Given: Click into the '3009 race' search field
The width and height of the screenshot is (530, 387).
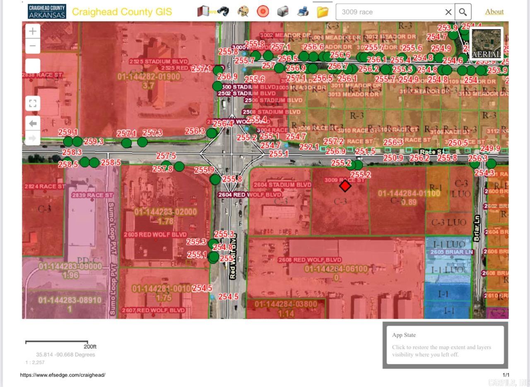Looking at the screenshot, I should click(x=389, y=12).
